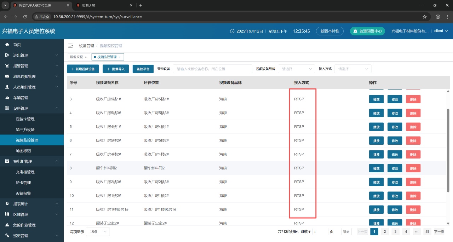Image resolution: width=453 pixels, height=242 pixels.
Task: Open the Chrome three-dot menu
Action: coord(447,17)
